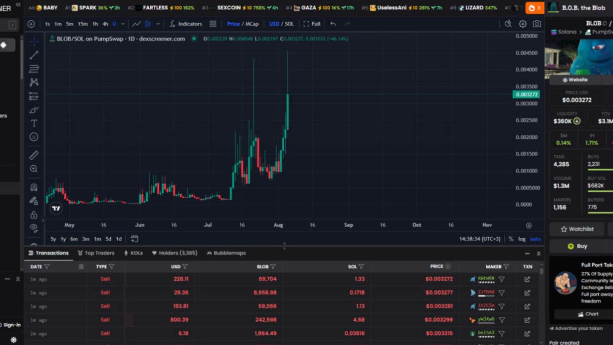The image size is (613, 345).
Task: Select the pattern drawing tool
Action: [34, 82]
